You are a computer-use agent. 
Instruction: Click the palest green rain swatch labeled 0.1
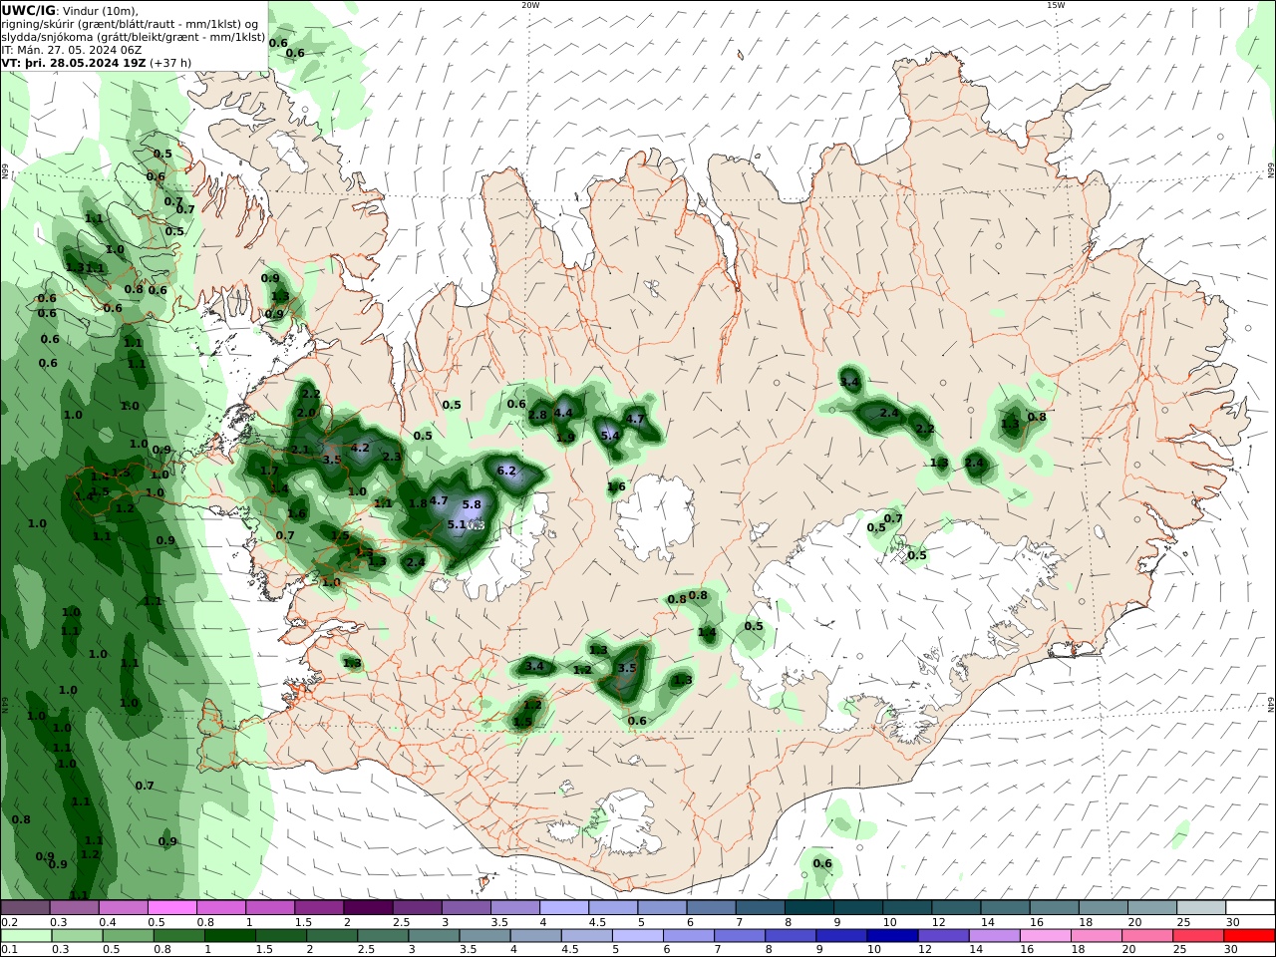click(25, 936)
